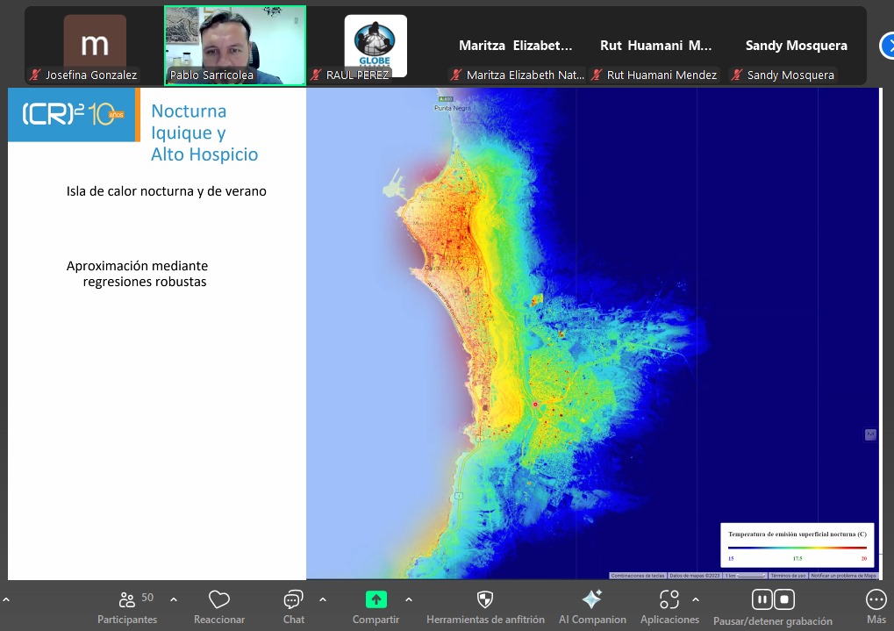Click the Términos de uso link

click(x=788, y=576)
